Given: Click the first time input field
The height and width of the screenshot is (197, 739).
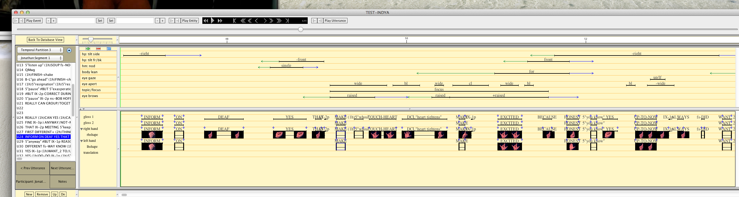Looking at the screenshot, I should (76, 21).
